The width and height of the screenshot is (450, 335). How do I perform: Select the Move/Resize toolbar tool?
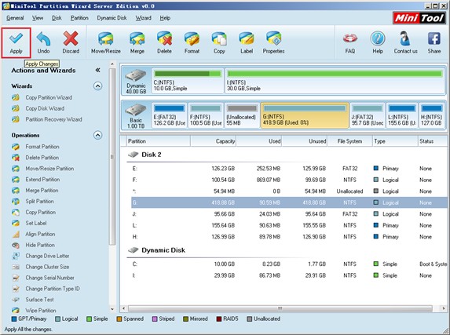(105, 42)
